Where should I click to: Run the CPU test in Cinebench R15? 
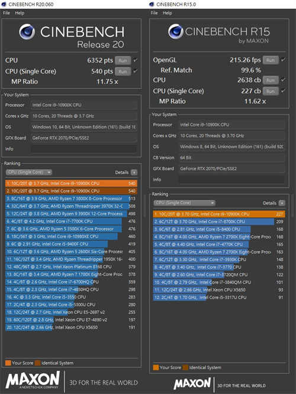coord(271,80)
